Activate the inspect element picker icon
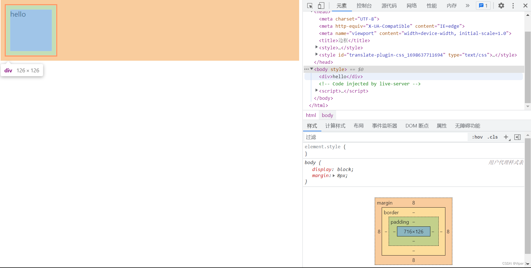531x268 pixels. pyautogui.click(x=310, y=6)
